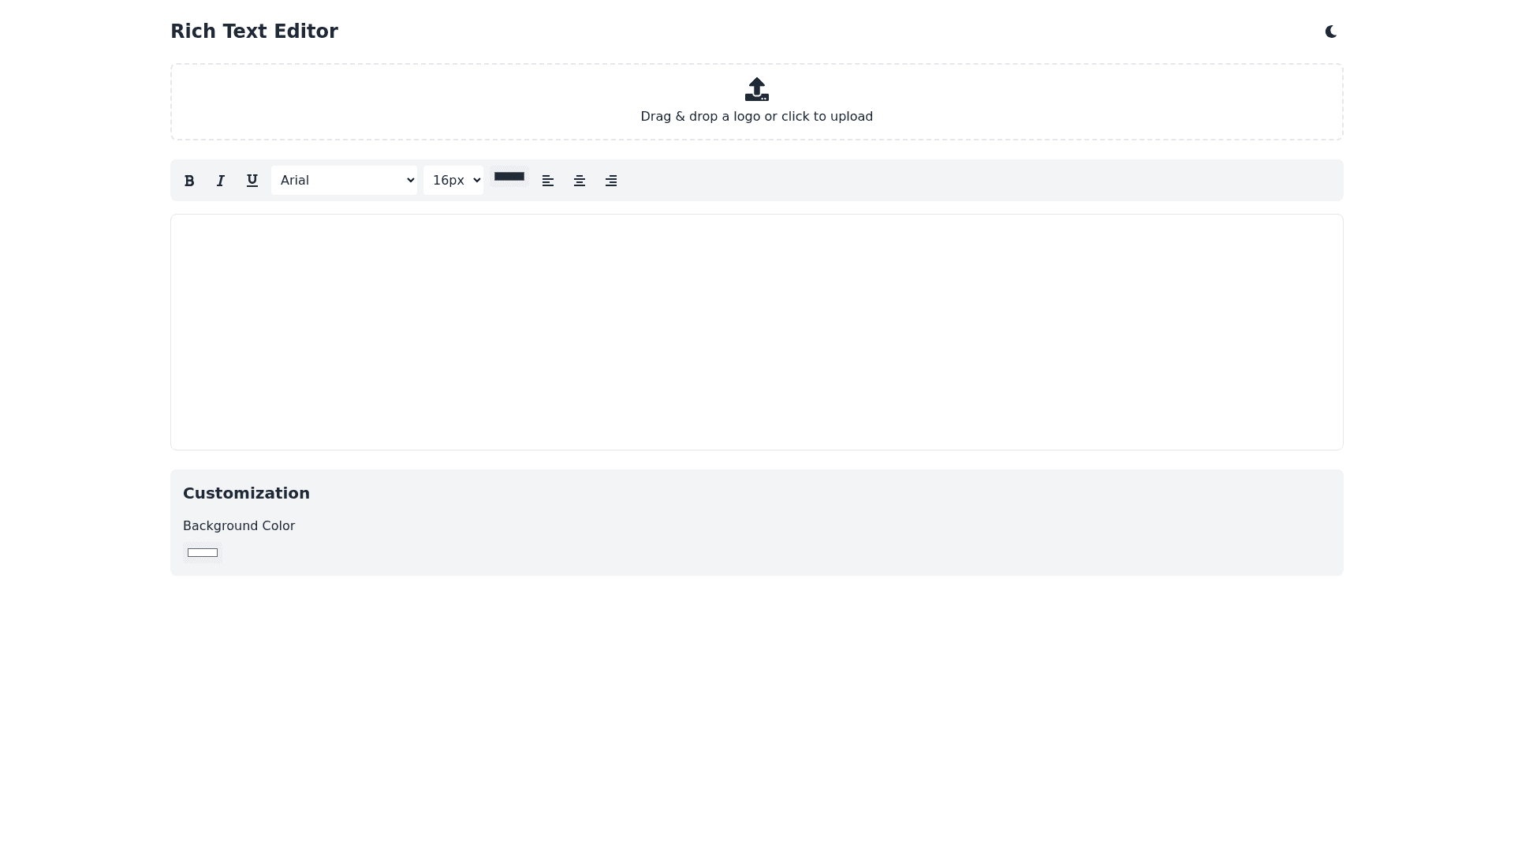Image resolution: width=1514 pixels, height=852 pixels.
Task: Toggle underline formatting
Action: (x=252, y=181)
